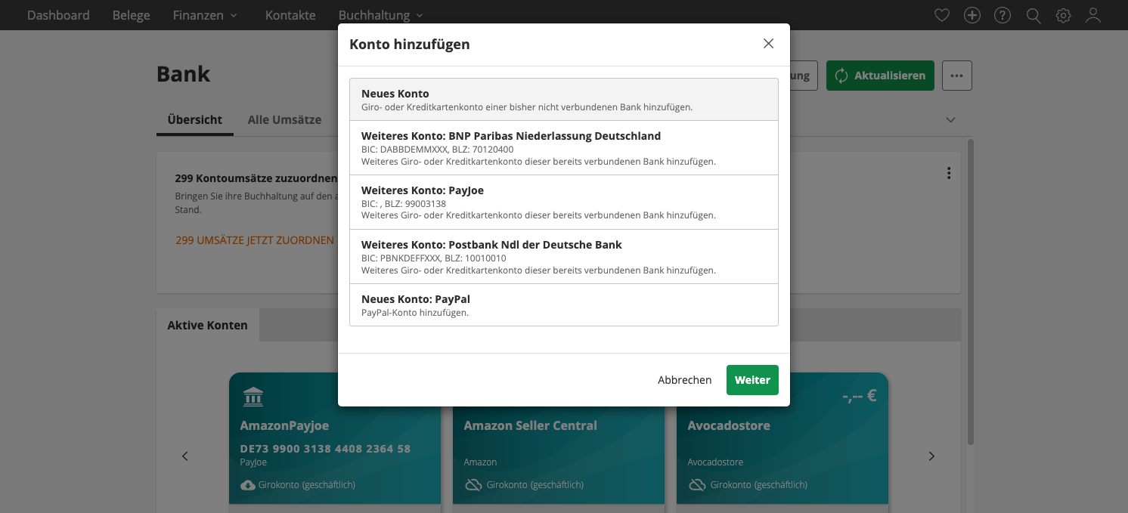Click the "299 Kontoumsätze zuzuordnen" heading
Viewport: 1128px width, 513px height.
pos(256,179)
